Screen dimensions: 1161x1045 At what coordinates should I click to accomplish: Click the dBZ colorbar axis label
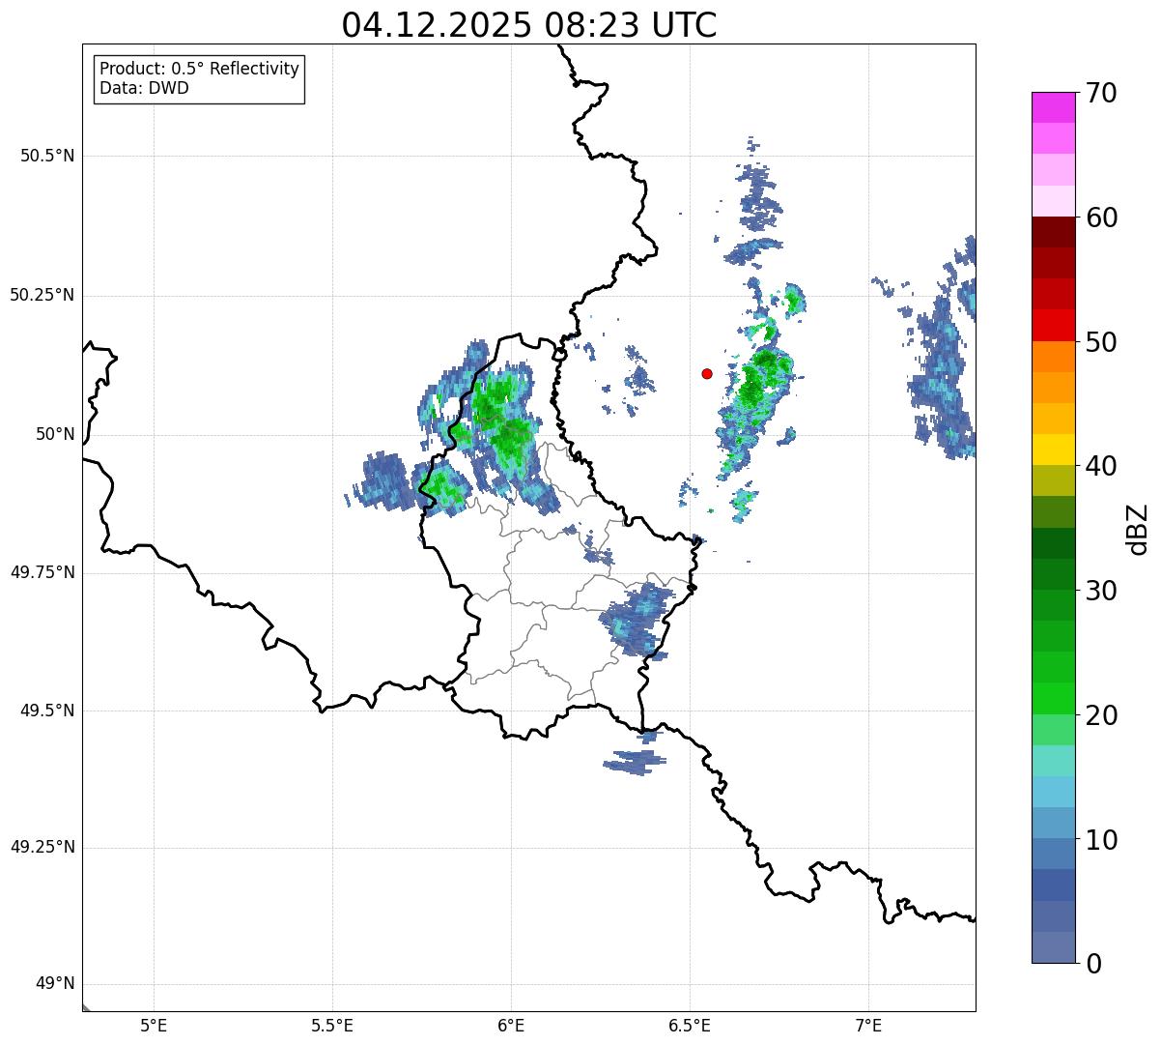1137,528
